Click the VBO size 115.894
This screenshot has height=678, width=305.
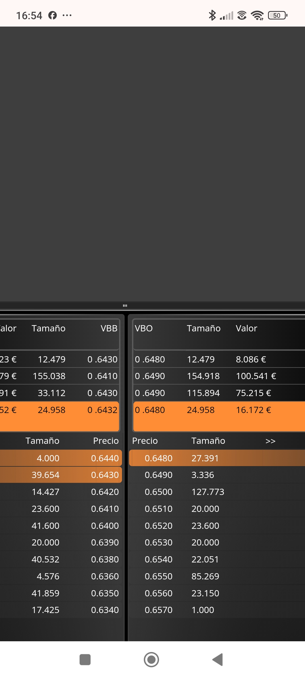click(x=203, y=393)
